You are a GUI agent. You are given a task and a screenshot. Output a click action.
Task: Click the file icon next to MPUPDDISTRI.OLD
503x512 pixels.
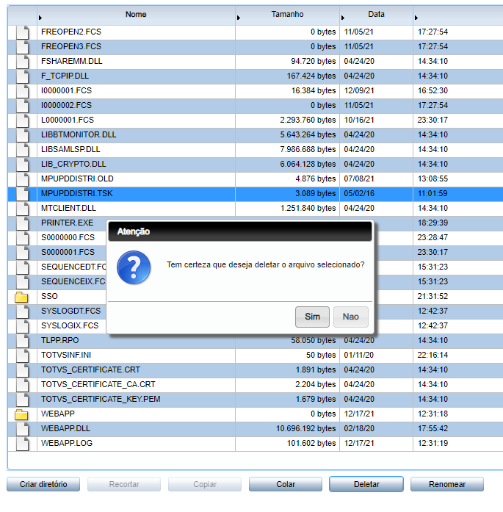click(x=22, y=179)
